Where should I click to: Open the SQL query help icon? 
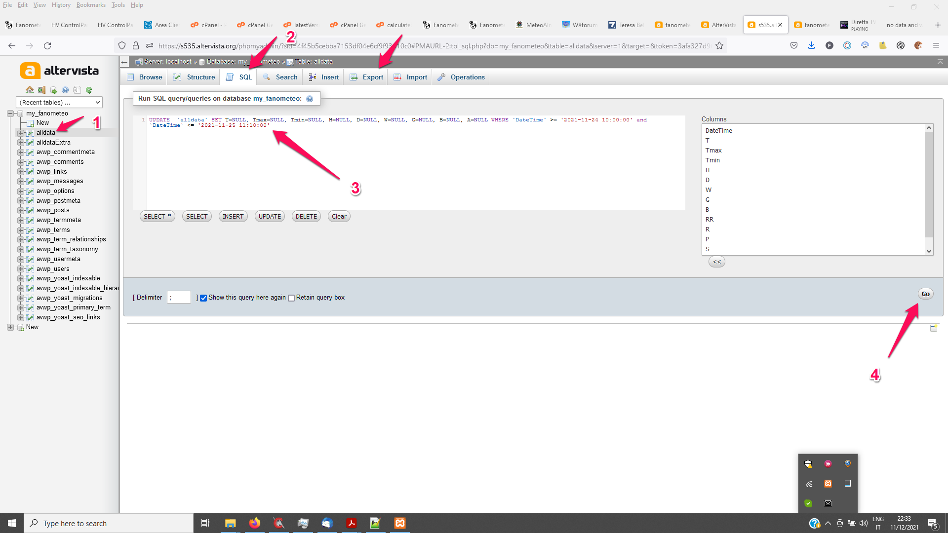click(310, 99)
